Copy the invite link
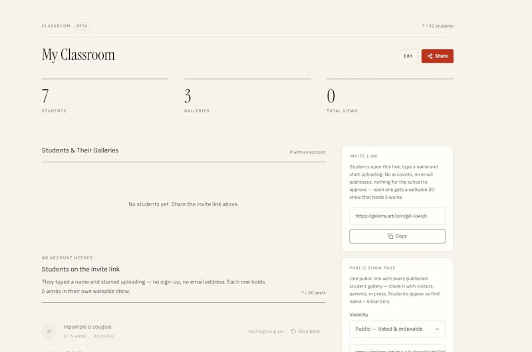Image resolution: width=532 pixels, height=352 pixels. [x=397, y=236]
